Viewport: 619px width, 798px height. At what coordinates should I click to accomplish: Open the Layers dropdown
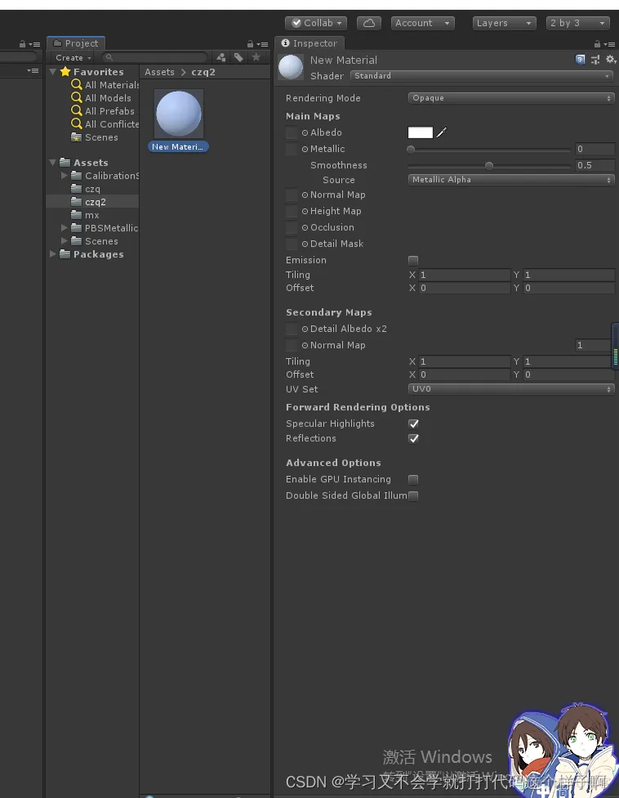pyautogui.click(x=504, y=24)
